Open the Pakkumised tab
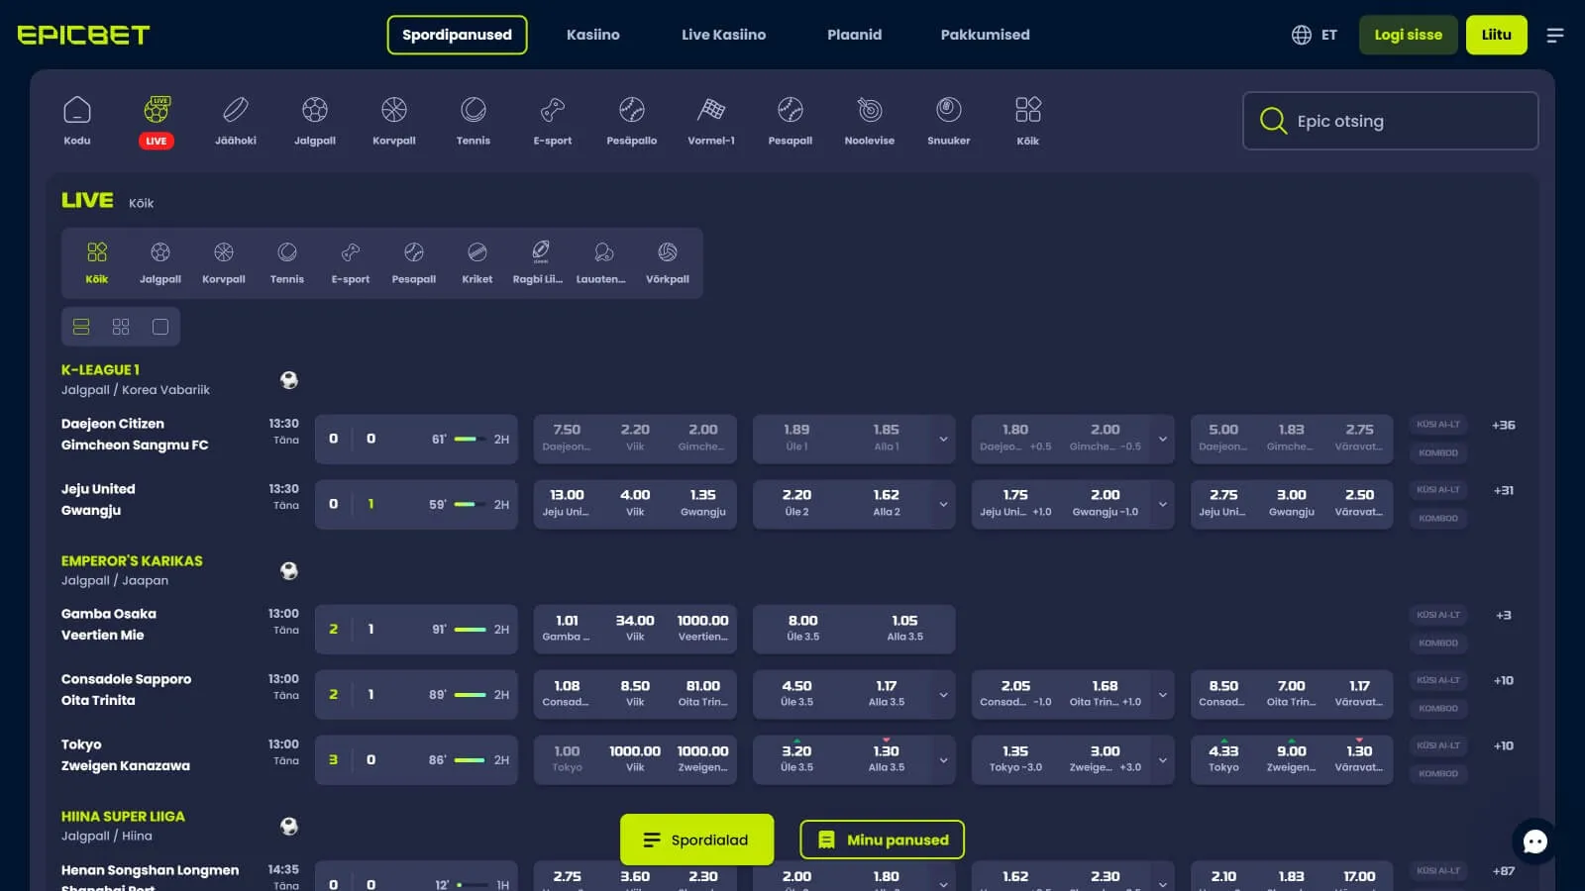This screenshot has height=891, width=1585. tap(985, 35)
